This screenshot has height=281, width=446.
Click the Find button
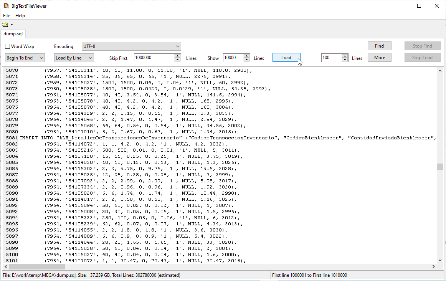coord(379,46)
